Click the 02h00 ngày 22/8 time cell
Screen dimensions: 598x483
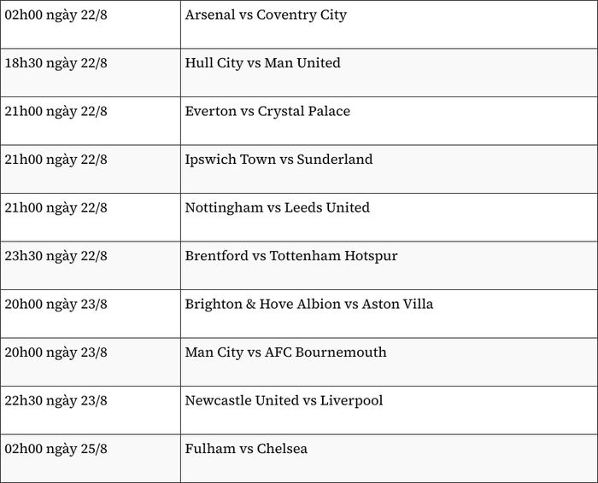tap(91, 25)
